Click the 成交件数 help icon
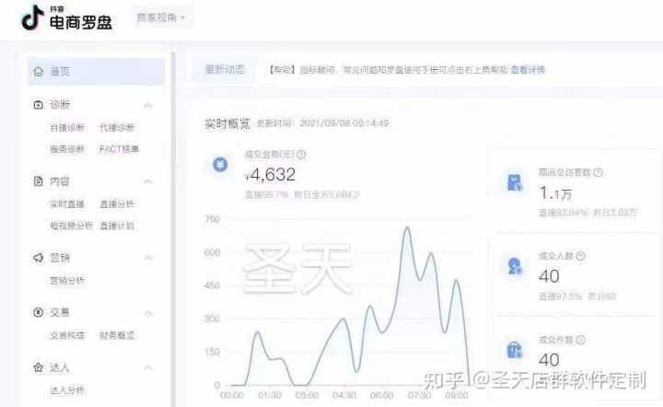The height and width of the screenshot is (407, 663). coord(580,340)
